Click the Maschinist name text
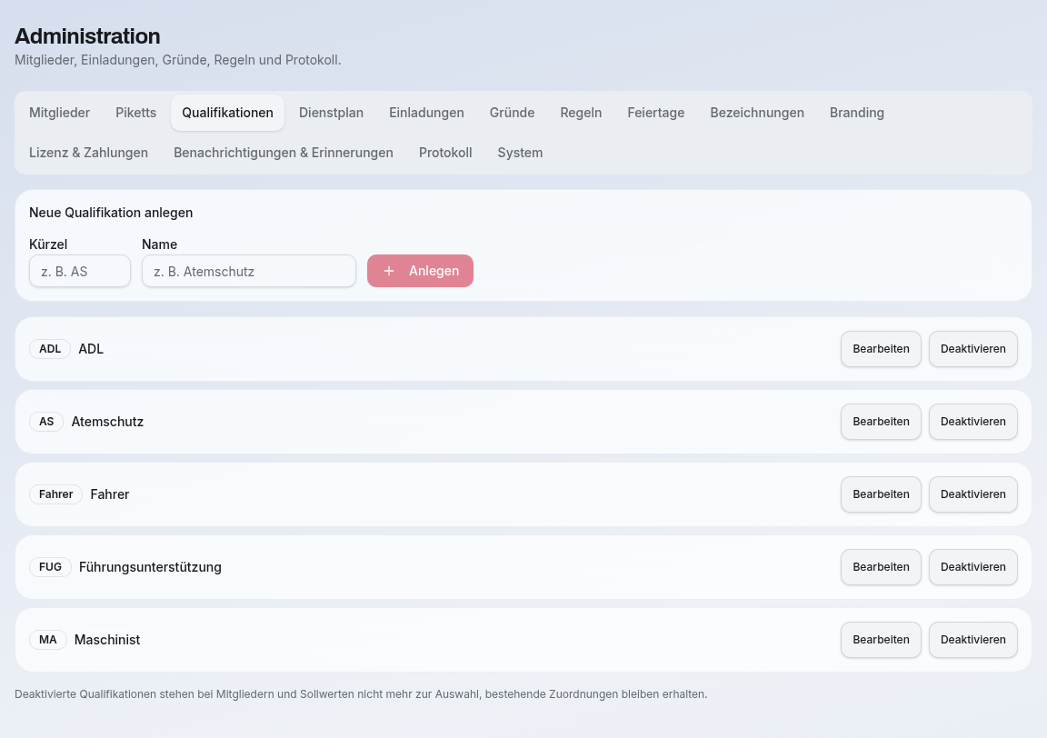Image resolution: width=1047 pixels, height=738 pixels. pos(107,641)
